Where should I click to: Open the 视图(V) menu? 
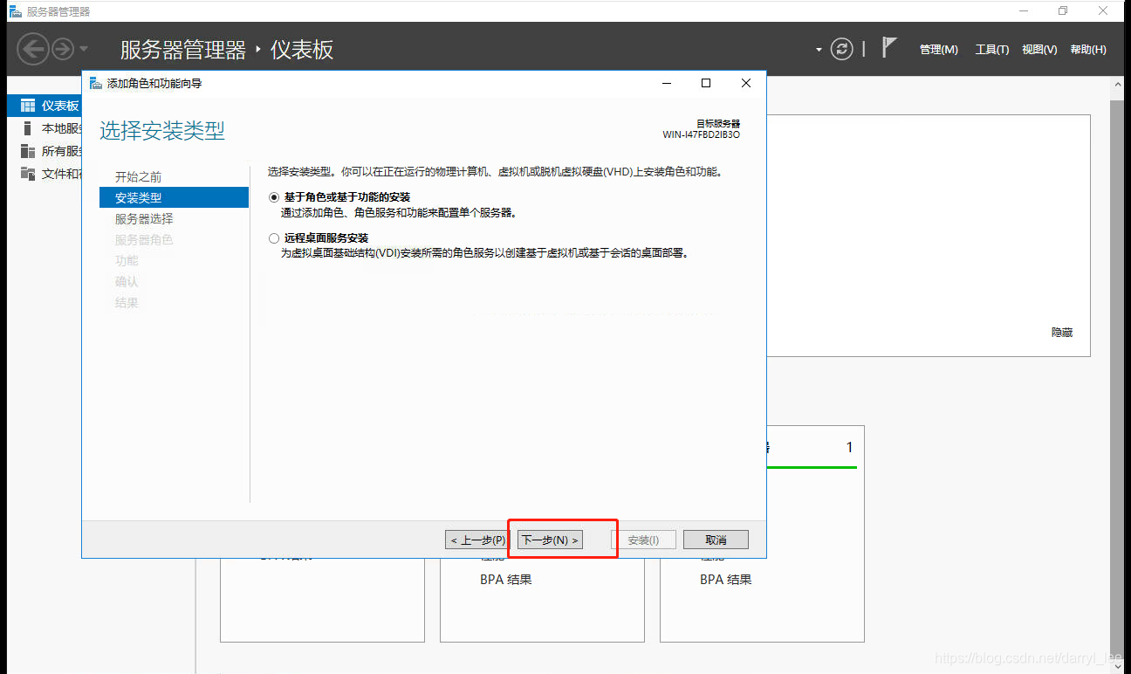click(1039, 50)
